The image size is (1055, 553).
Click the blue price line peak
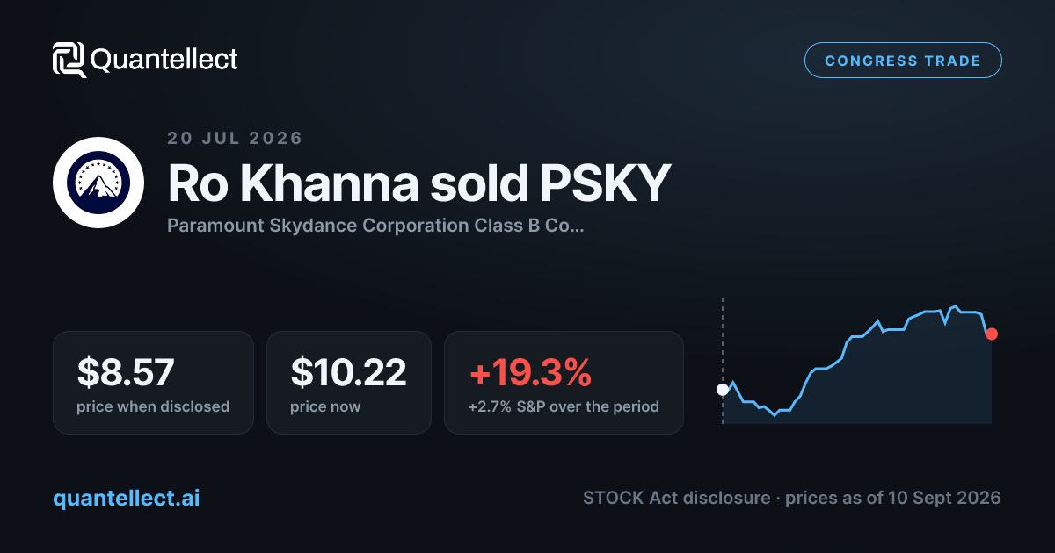tap(955, 306)
